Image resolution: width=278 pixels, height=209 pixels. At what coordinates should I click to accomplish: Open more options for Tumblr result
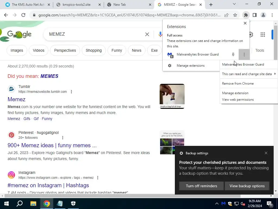pyautogui.click(x=71, y=92)
